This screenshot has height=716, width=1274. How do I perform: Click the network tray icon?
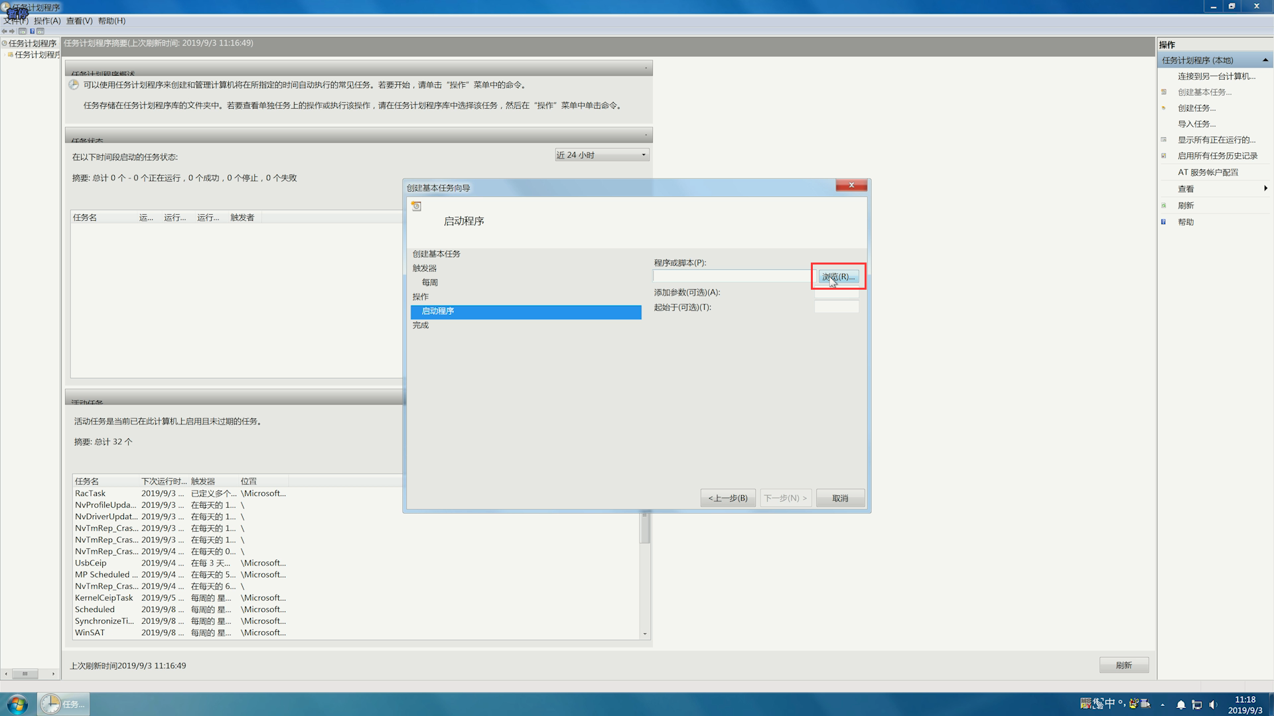point(1197,705)
